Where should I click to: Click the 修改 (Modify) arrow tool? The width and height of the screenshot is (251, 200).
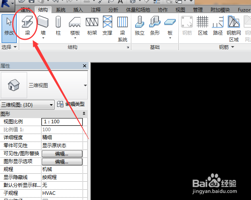coord(9,28)
